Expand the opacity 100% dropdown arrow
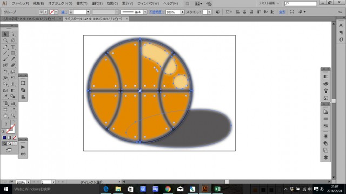 pos(183,12)
